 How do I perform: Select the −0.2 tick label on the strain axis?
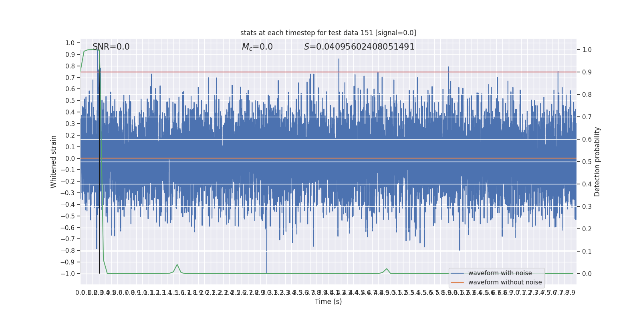coord(68,181)
